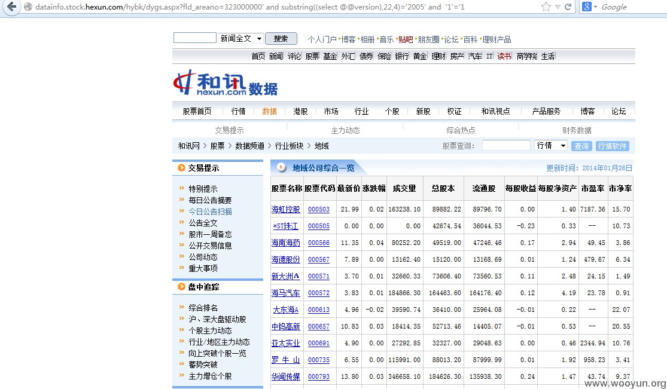
Task: Open URL history dropdown arrow in address bar
Action: tap(558, 7)
